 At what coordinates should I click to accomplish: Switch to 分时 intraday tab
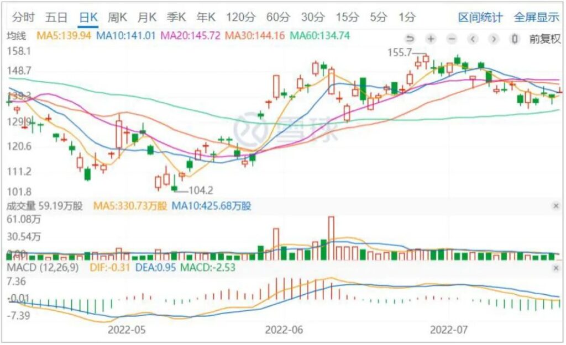coord(23,17)
